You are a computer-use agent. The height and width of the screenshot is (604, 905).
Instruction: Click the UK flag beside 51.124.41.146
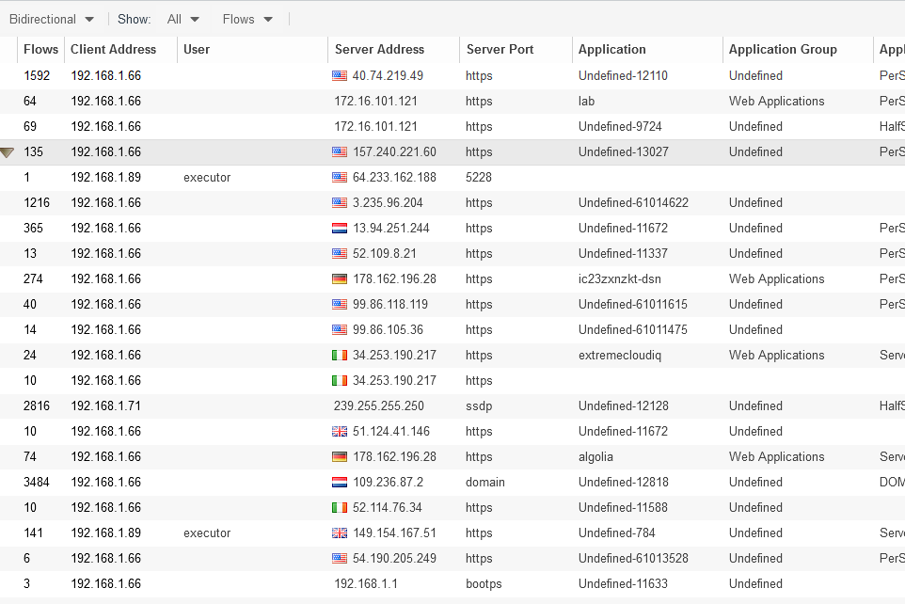[x=340, y=432]
